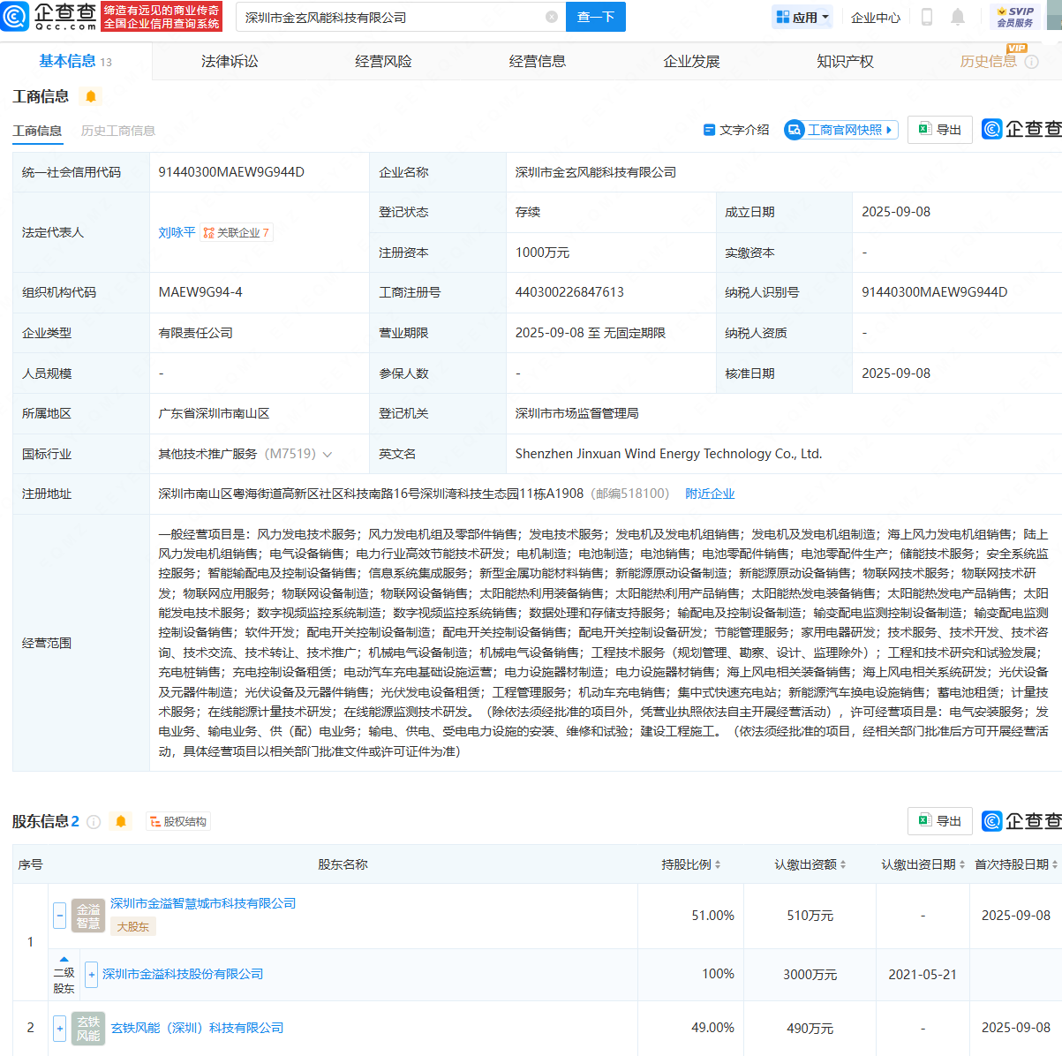Image resolution: width=1062 pixels, height=1056 pixels.
Task: Click the info circle beside 股东信息
Action: coord(94,822)
